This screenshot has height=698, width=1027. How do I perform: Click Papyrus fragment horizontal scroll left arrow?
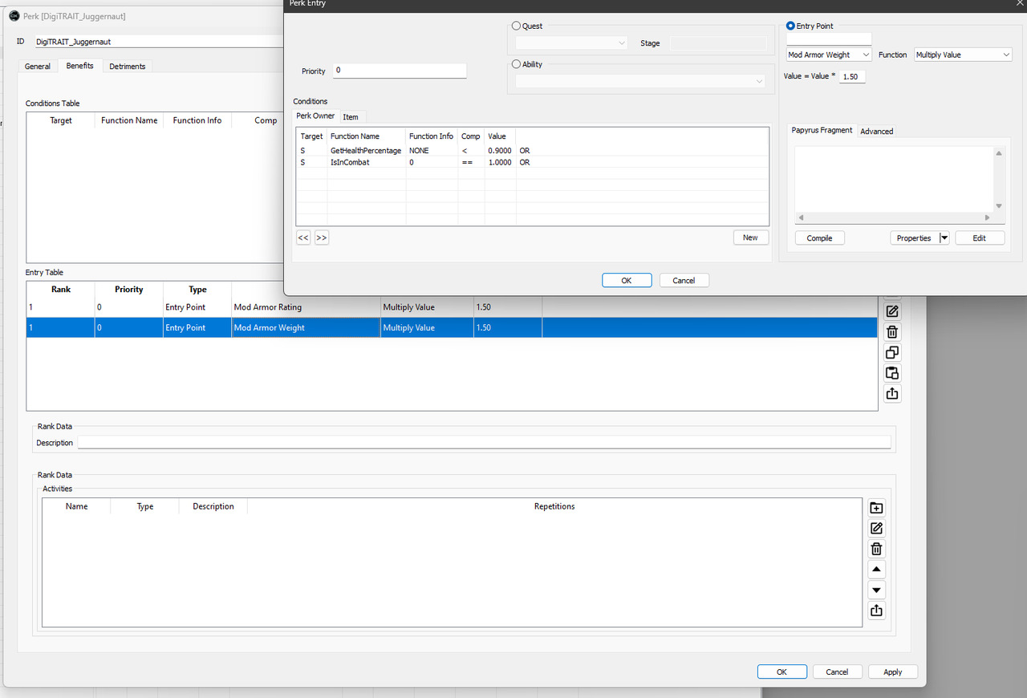click(x=801, y=217)
